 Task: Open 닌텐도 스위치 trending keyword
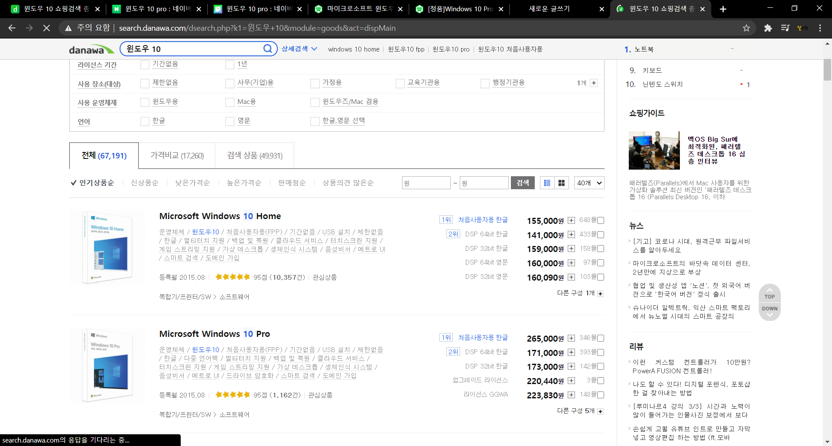pyautogui.click(x=663, y=84)
